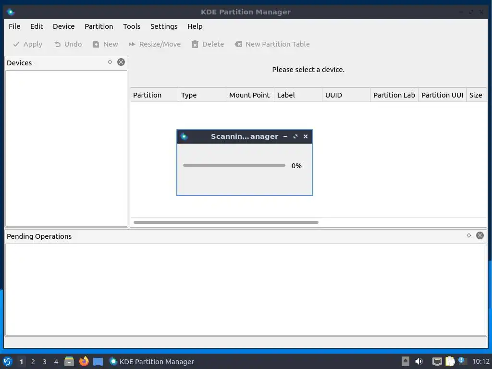Click the Partition column header

(x=154, y=95)
